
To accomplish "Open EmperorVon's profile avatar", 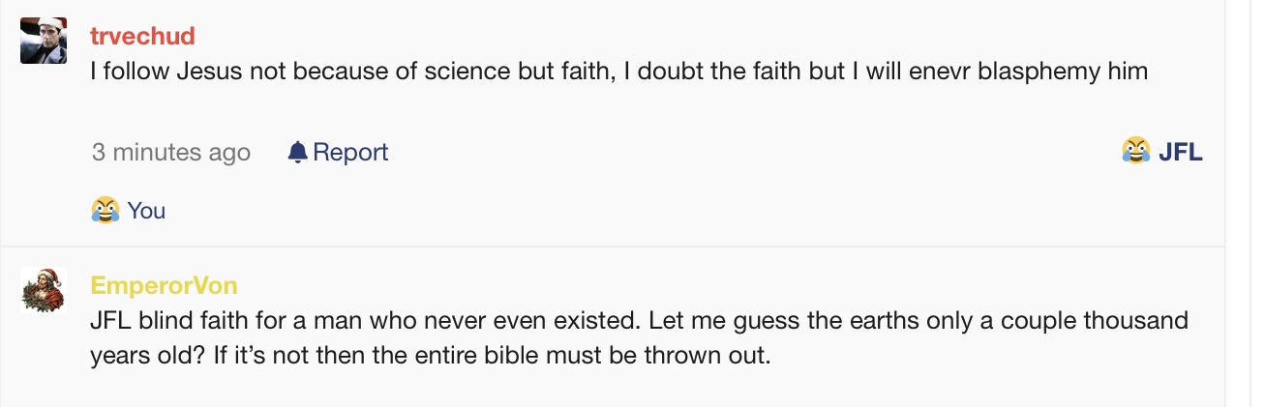I will pos(44,290).
